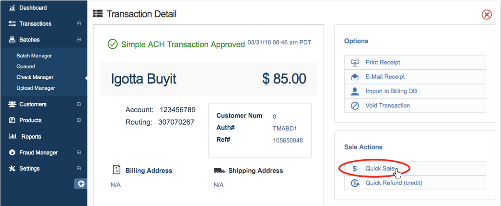Collapse the Batches menu section
The image size is (501, 206).
click(79, 40)
